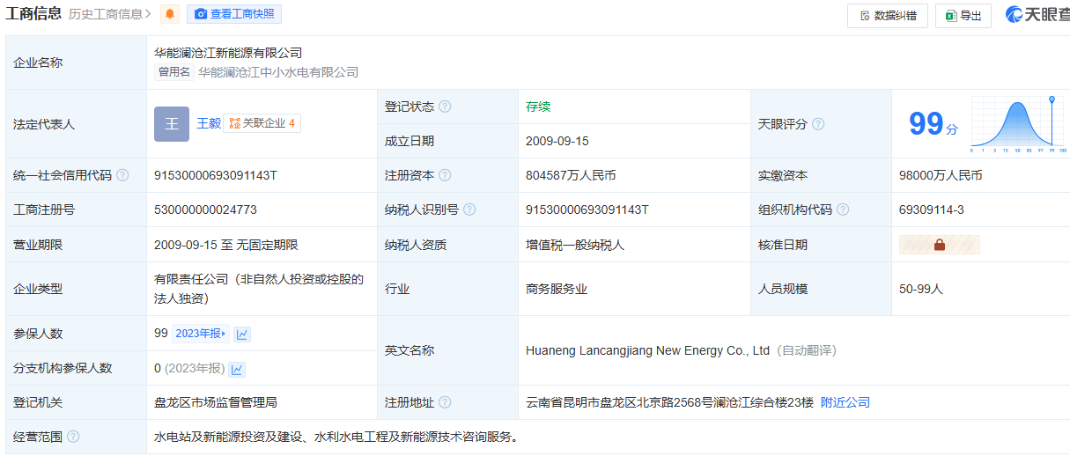Open 关联企业 4 related companies badge
This screenshot has height=456, width=1070.
click(x=262, y=123)
